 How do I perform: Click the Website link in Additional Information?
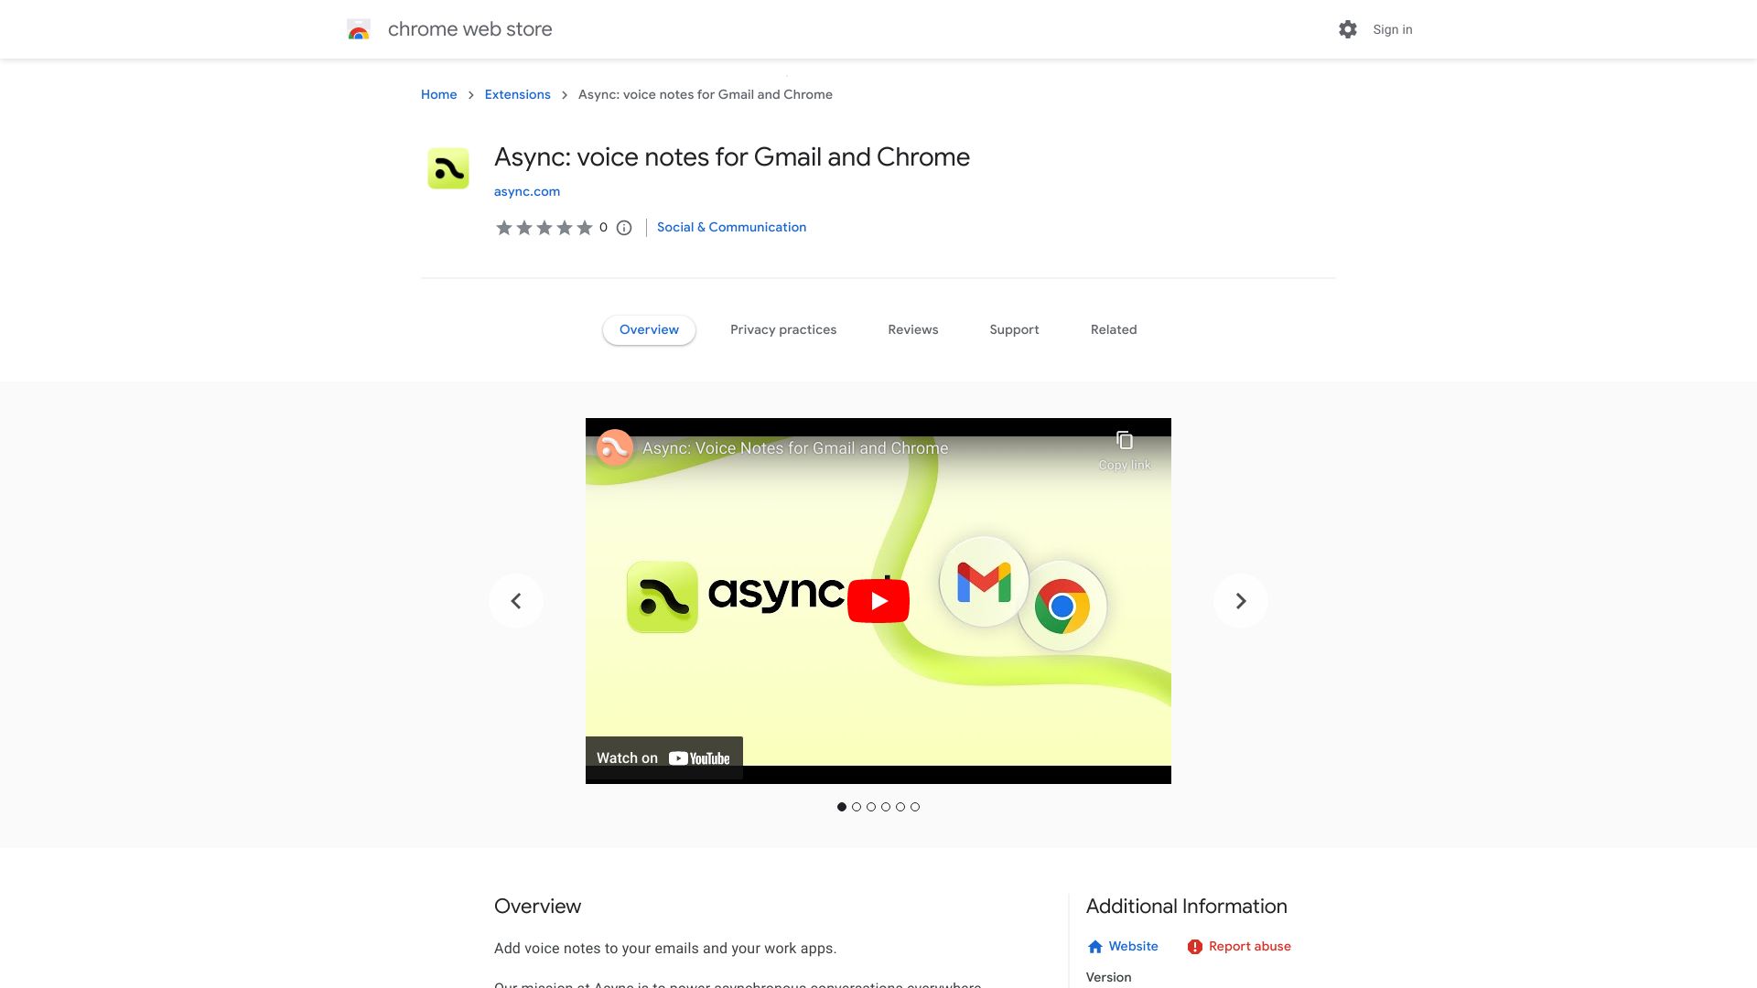tap(1121, 947)
